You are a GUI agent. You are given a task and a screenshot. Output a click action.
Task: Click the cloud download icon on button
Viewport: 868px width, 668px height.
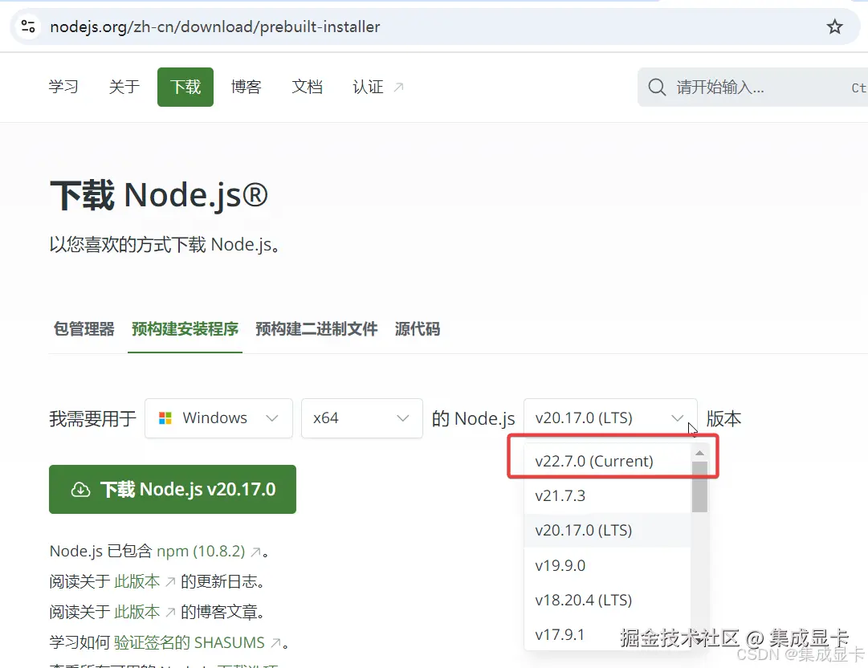point(81,489)
